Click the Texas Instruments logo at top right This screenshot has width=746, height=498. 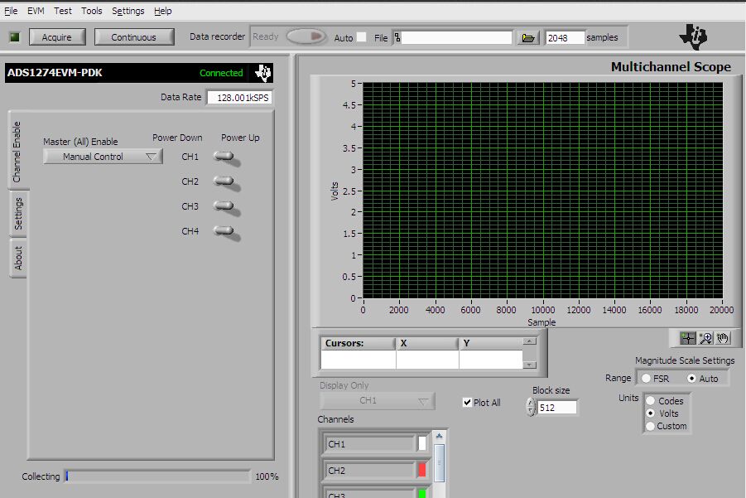pyautogui.click(x=693, y=36)
